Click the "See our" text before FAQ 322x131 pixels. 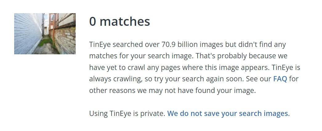[x=259, y=79]
